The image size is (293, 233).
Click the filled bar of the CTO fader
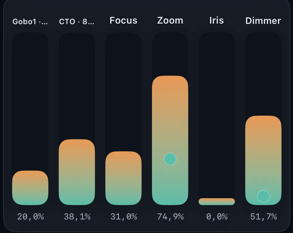(77, 171)
